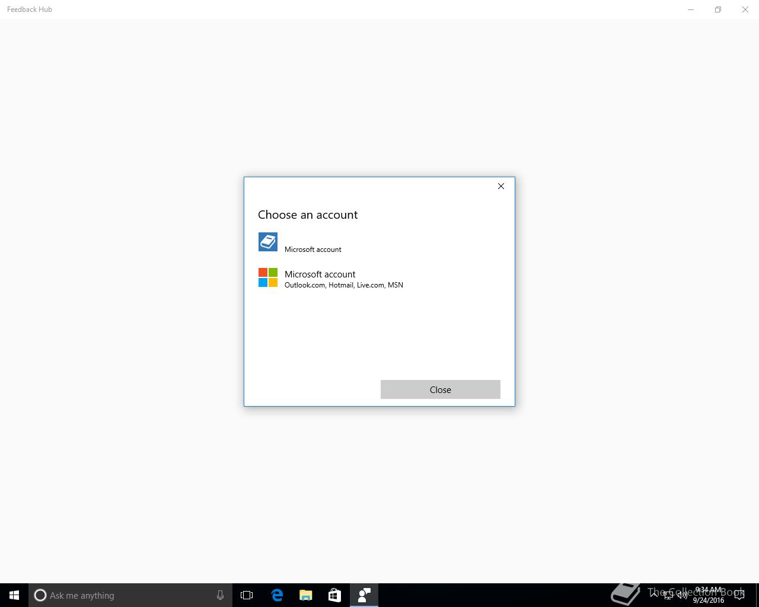Minimize the Feedback Hub window
759x607 pixels.
[691, 9]
